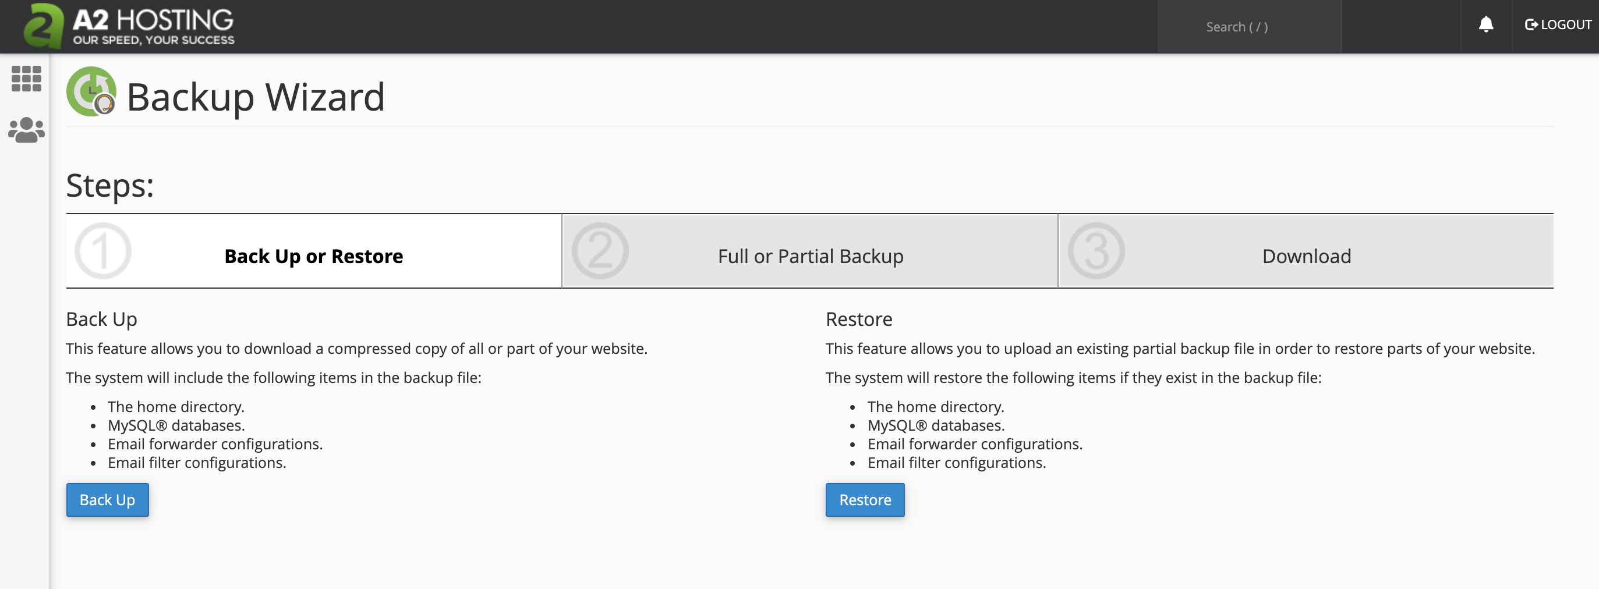Viewport: 1599px width, 589px height.
Task: Click the "Backup Wizard" page title
Action: click(x=256, y=97)
